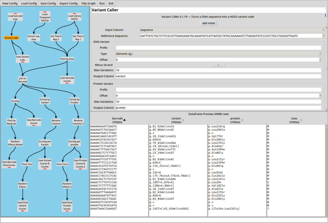Image resolution: width=328 pixels, height=223 pixels.
Task: Select the Save Final Variant Scores node
Action: pos(23,206)
